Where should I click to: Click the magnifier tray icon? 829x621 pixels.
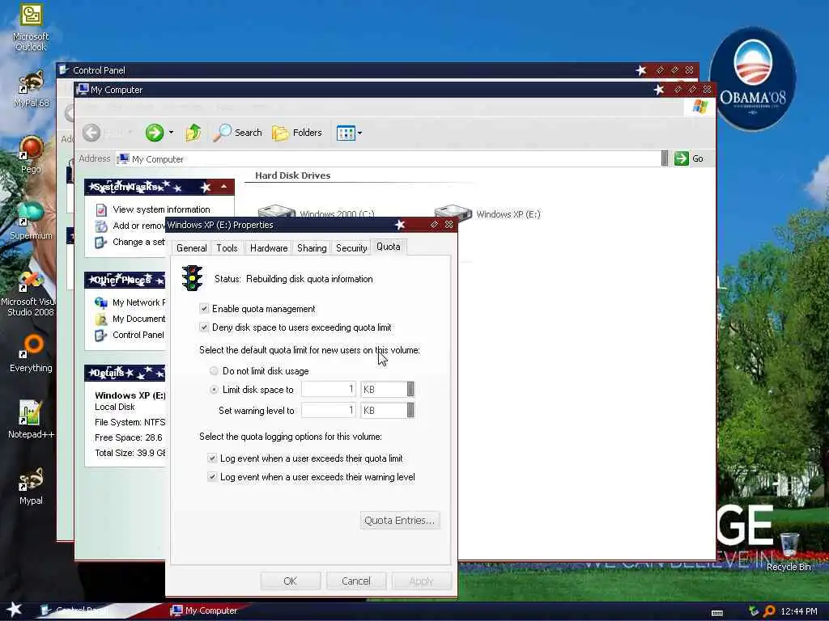769,611
